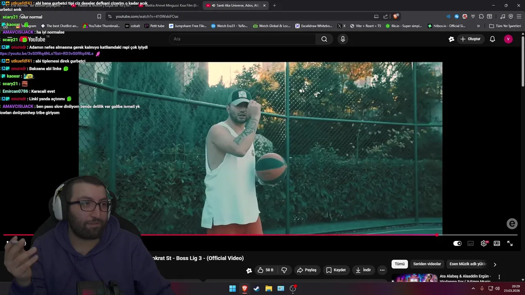Click the taskbar volume speaker icon

(x=497, y=288)
